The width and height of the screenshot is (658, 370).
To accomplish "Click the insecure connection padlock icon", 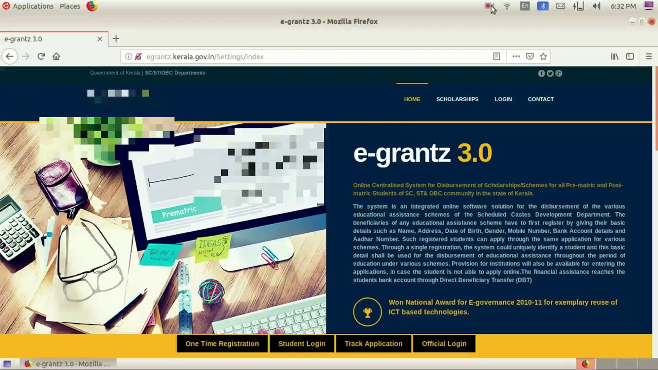I will pos(138,57).
